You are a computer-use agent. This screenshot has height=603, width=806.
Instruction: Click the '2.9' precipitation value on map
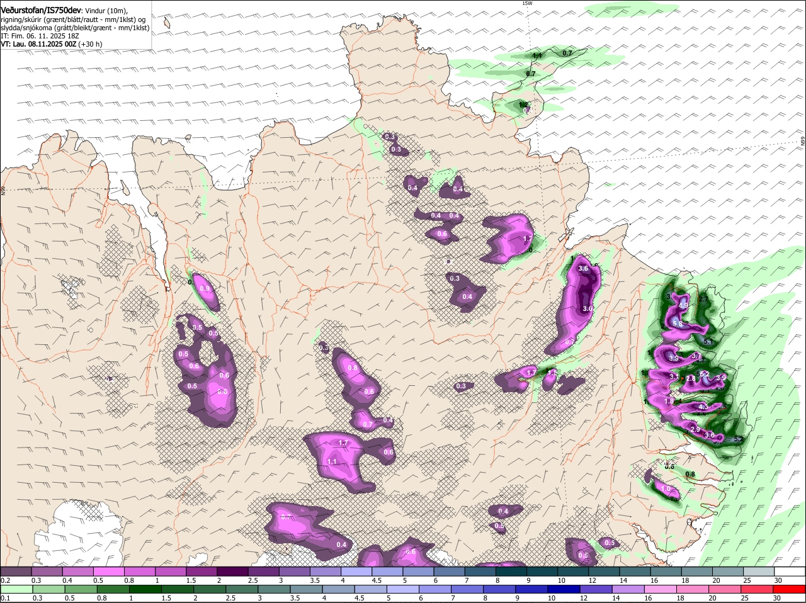pyautogui.click(x=695, y=429)
